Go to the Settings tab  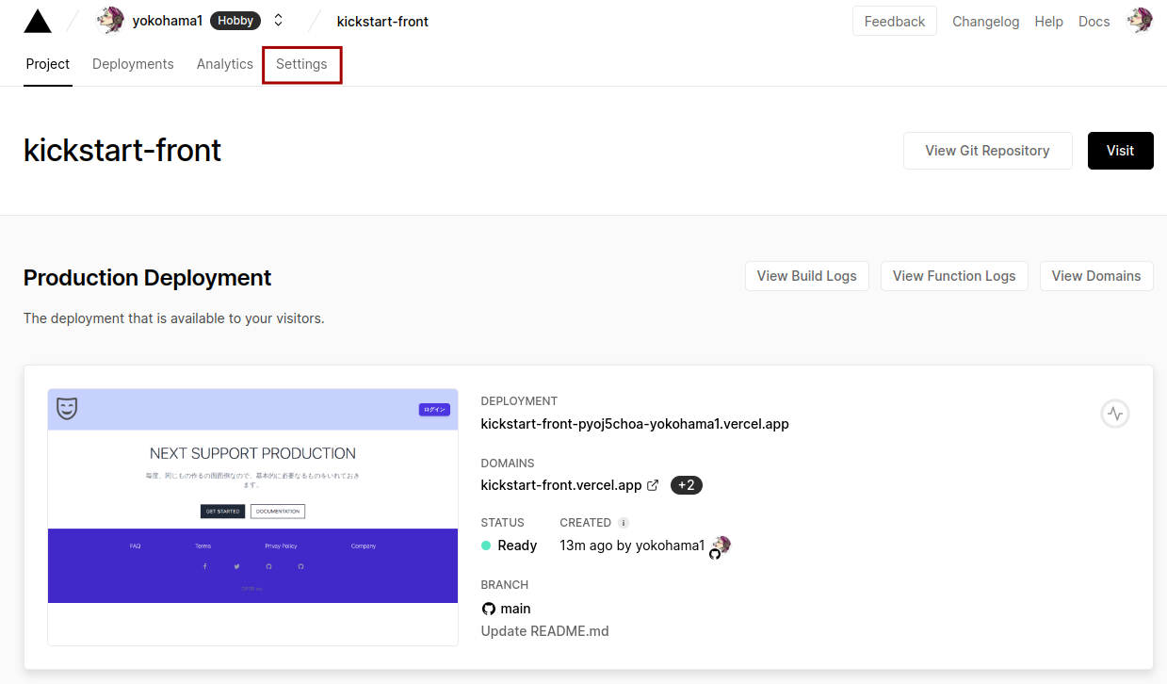coord(301,64)
